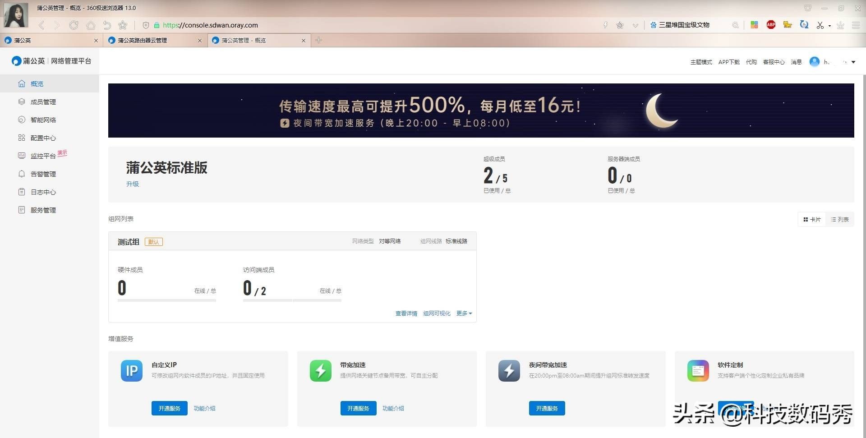Screen dimensions: 866x438
Task: Click APP下载 in the top bar
Action: point(729,62)
